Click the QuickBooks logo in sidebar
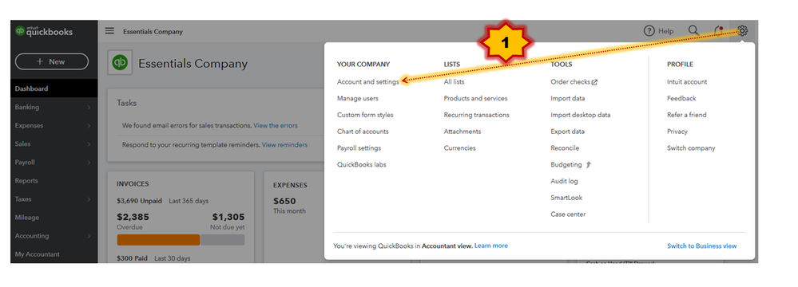The image size is (798, 287). point(44,32)
